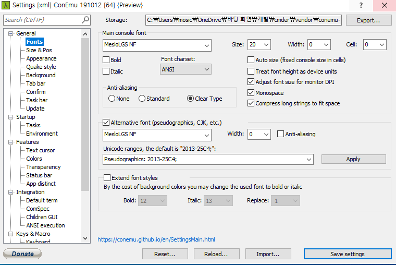Click the Import... button
This screenshot has width=396, height=265.
268,254
